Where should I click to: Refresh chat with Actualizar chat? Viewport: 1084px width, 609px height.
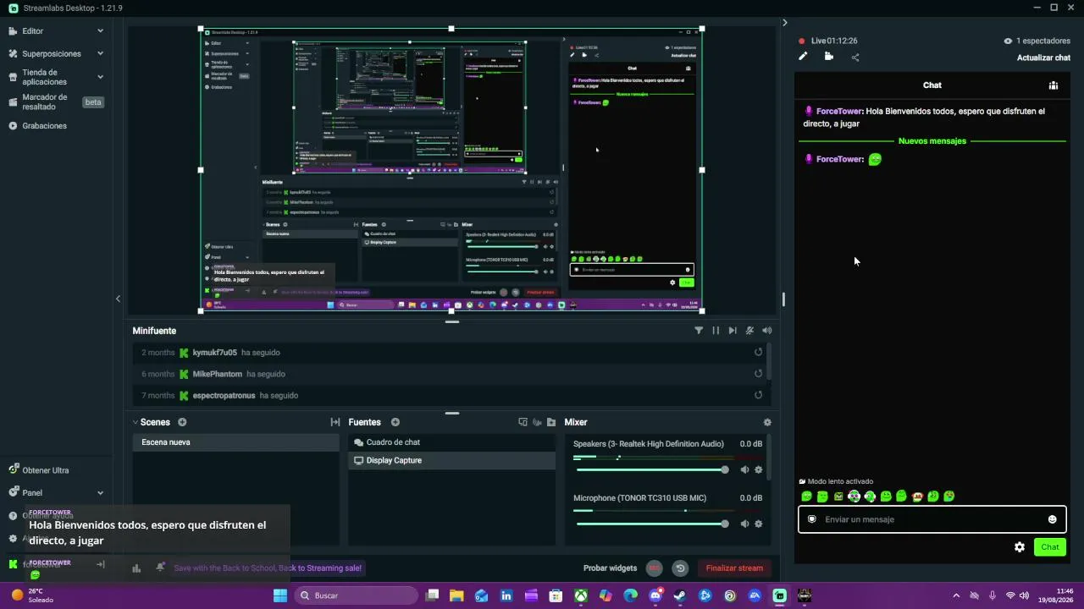coord(1043,58)
